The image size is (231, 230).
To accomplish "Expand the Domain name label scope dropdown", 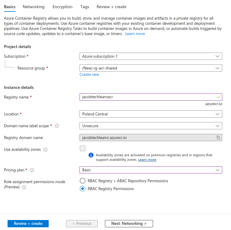I will point(151,126).
